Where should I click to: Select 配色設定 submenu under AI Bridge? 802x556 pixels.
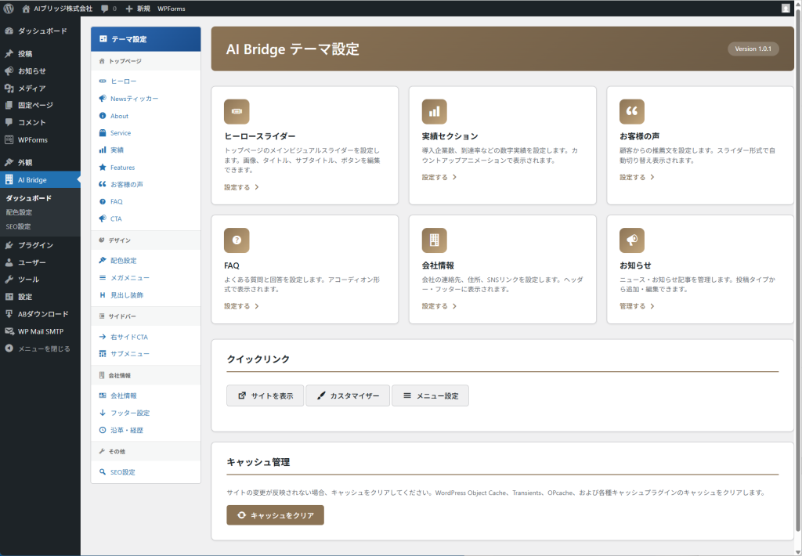19,212
